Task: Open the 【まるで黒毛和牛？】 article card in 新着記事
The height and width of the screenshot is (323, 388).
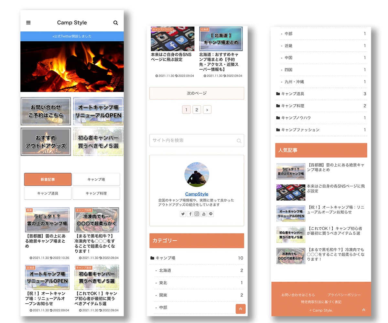Action: pos(97,233)
